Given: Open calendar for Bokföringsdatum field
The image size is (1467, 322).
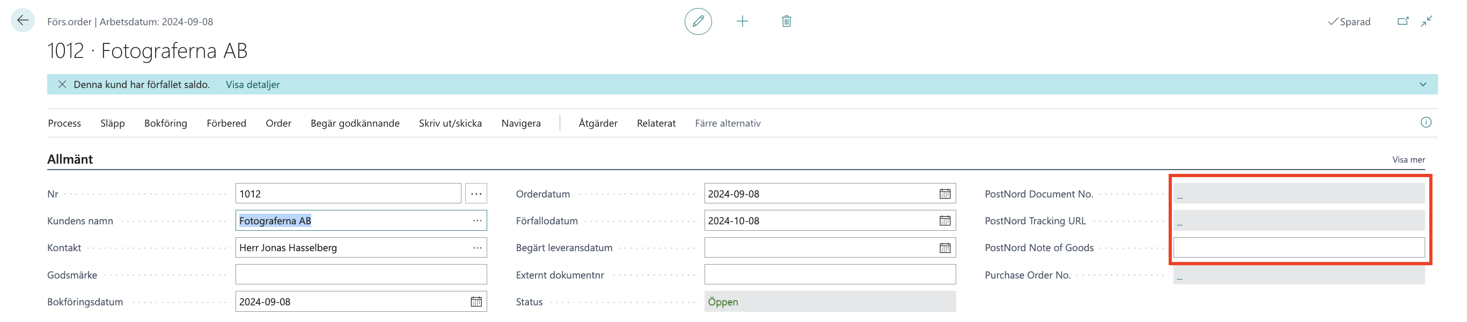Looking at the screenshot, I should (476, 302).
